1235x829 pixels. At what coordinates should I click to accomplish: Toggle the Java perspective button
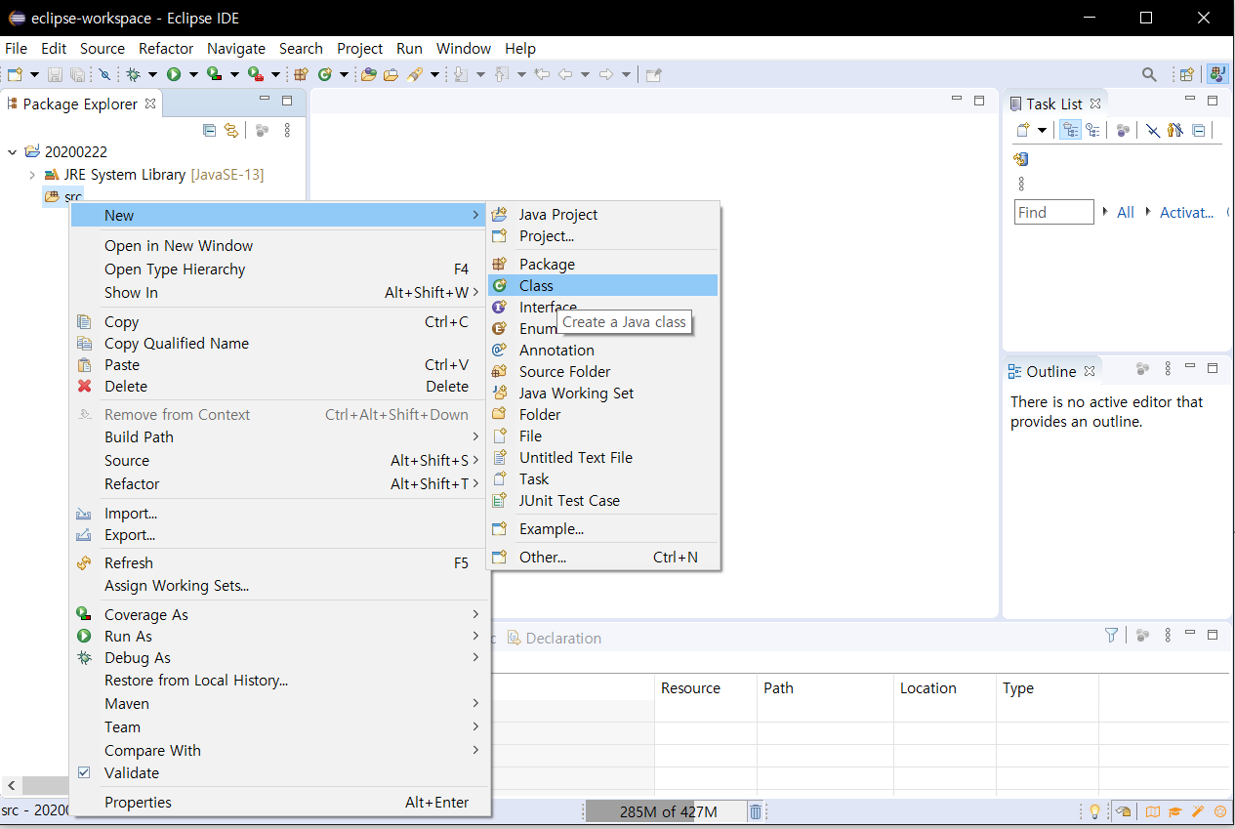(x=1217, y=74)
